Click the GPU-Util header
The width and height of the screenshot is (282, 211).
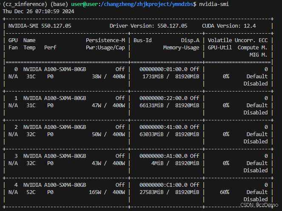pos(220,48)
